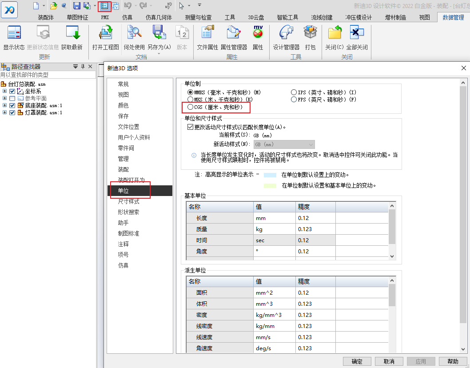This screenshot has height=368, width=470.
Task: Click the 精度 header in 派生单位 table
Action: coord(316,281)
